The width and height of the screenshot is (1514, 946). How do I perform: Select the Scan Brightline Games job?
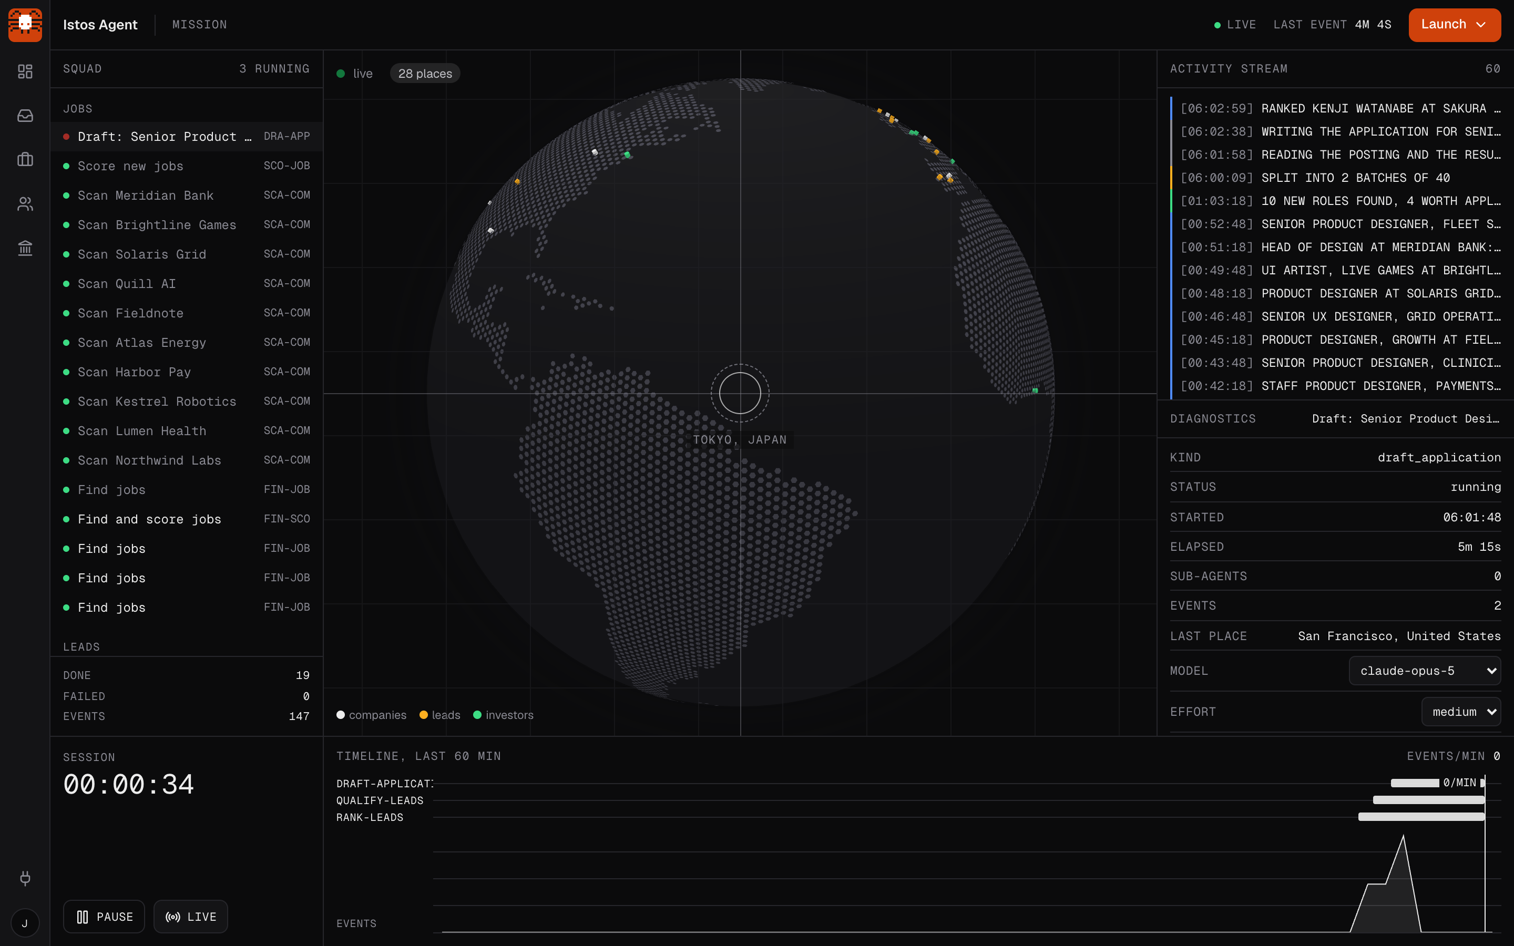(x=187, y=224)
